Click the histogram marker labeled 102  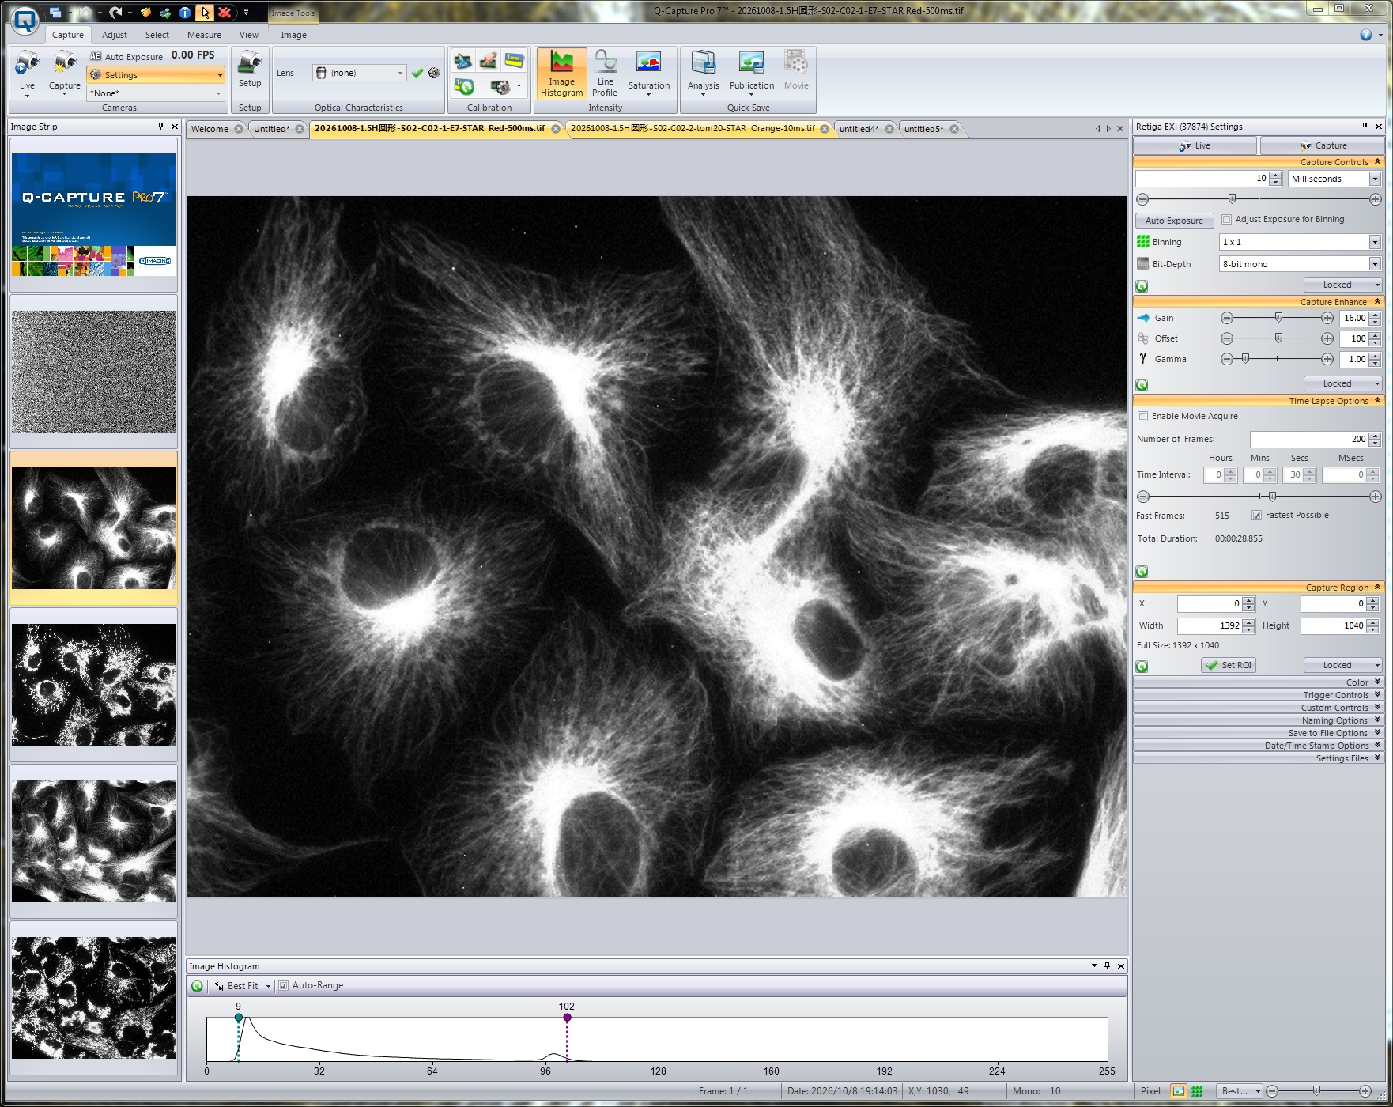pos(567,1018)
